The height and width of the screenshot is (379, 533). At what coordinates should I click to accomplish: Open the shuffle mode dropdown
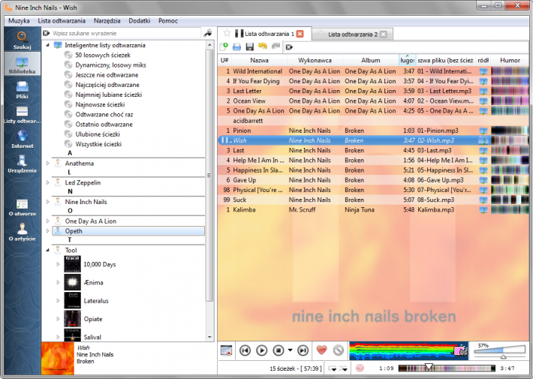click(x=343, y=368)
